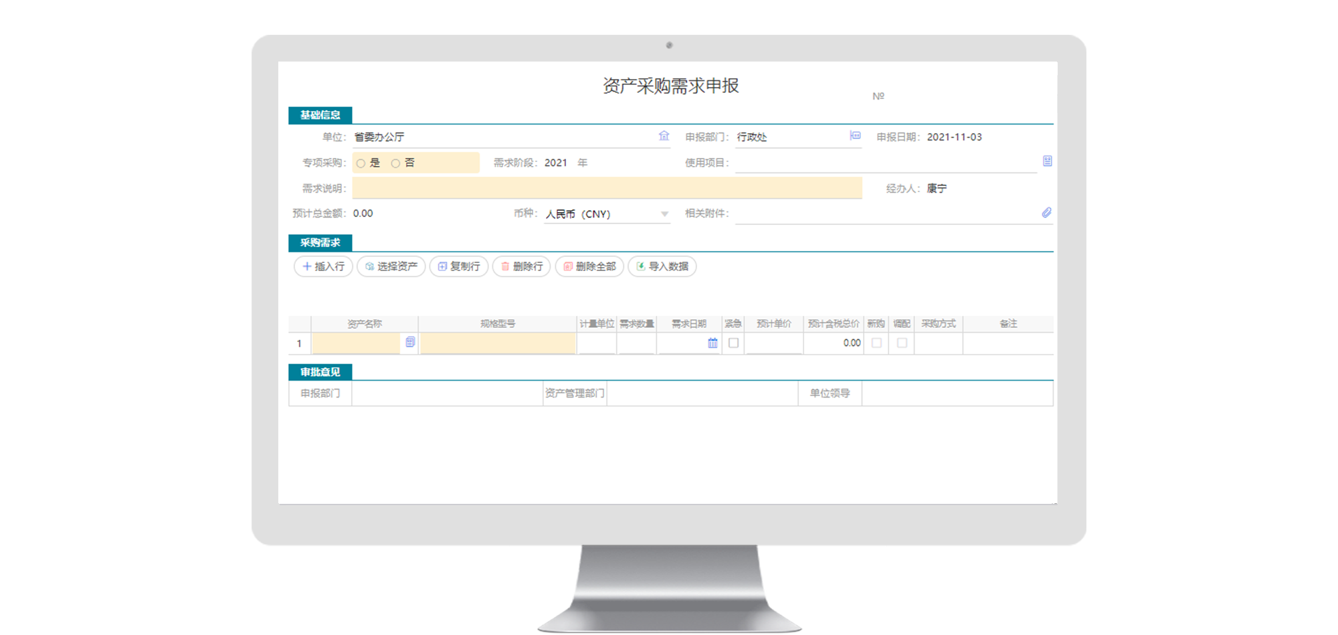Click the 申报部门 department selector icon
Image resolution: width=1338 pixels, height=635 pixels.
point(855,136)
